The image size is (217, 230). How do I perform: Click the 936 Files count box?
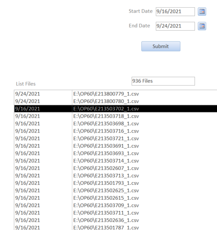tap(163, 81)
